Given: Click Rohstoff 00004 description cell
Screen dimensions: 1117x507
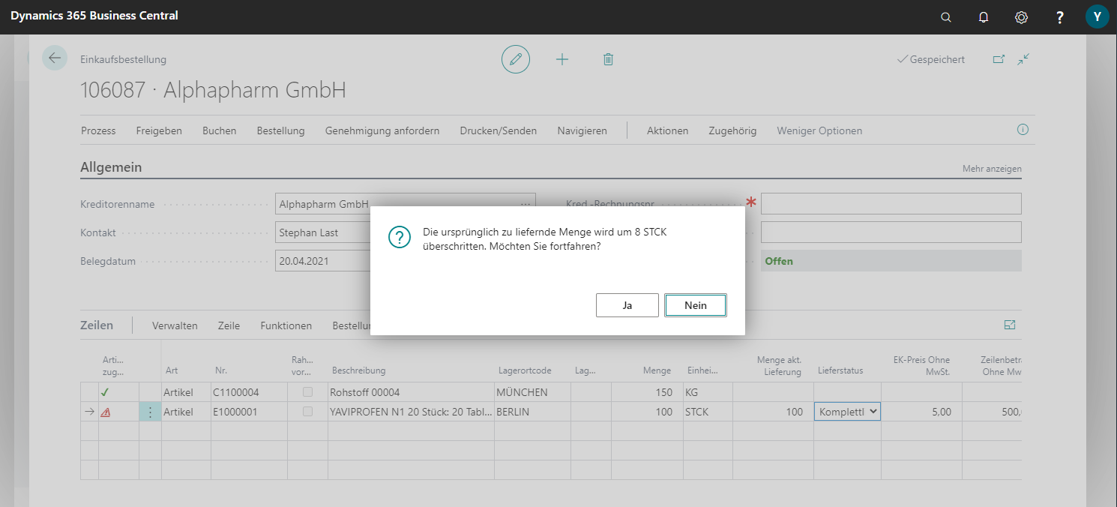Looking at the screenshot, I should tap(411, 392).
